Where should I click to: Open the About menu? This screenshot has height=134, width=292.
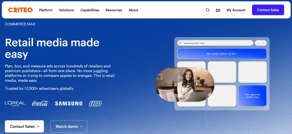(x=133, y=10)
